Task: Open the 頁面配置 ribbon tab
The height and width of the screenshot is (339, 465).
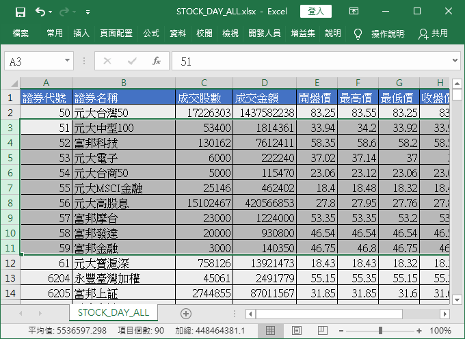Action: 116,33
